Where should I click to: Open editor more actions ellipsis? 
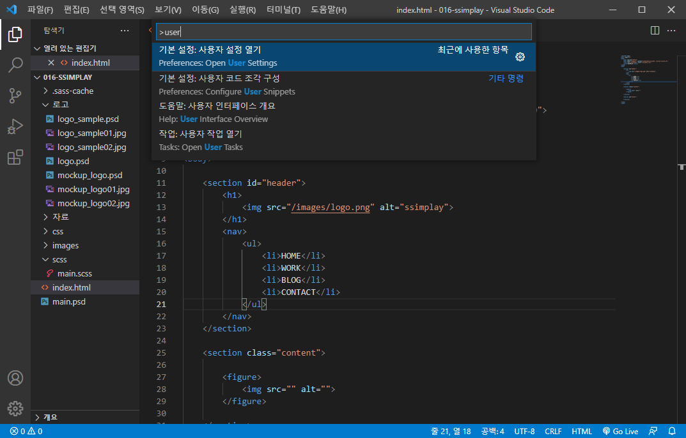tap(671, 31)
